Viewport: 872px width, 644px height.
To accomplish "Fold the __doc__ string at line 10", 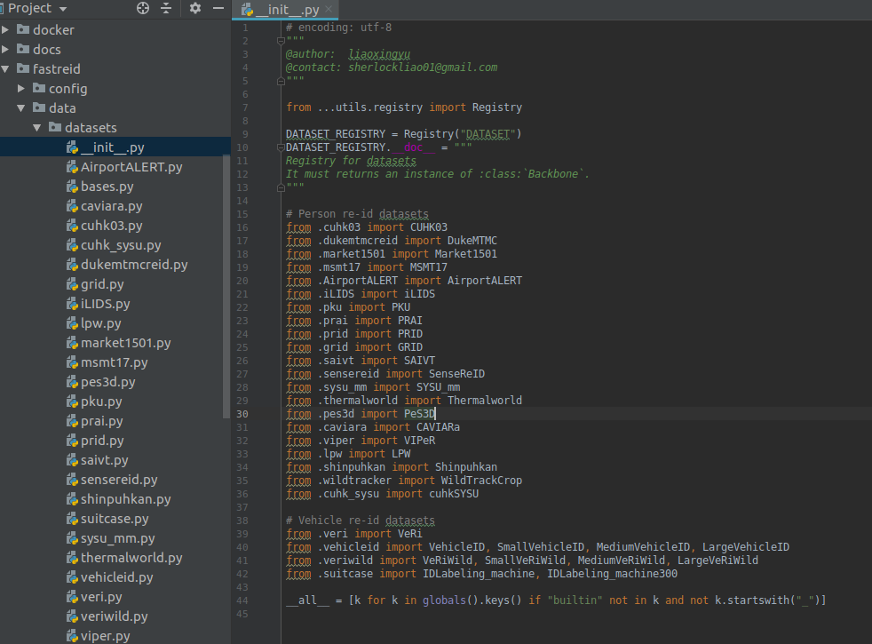I will click(x=281, y=147).
